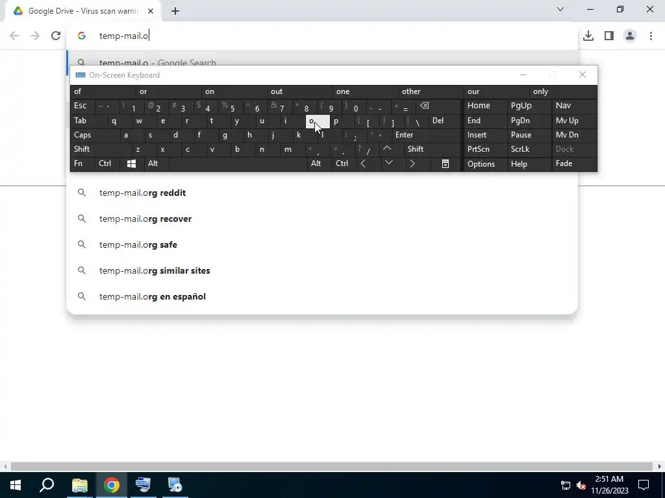Viewport: 665px width, 498px height.
Task: Toggle Caps key on On-Screen Keyboard
Action: (x=95, y=135)
